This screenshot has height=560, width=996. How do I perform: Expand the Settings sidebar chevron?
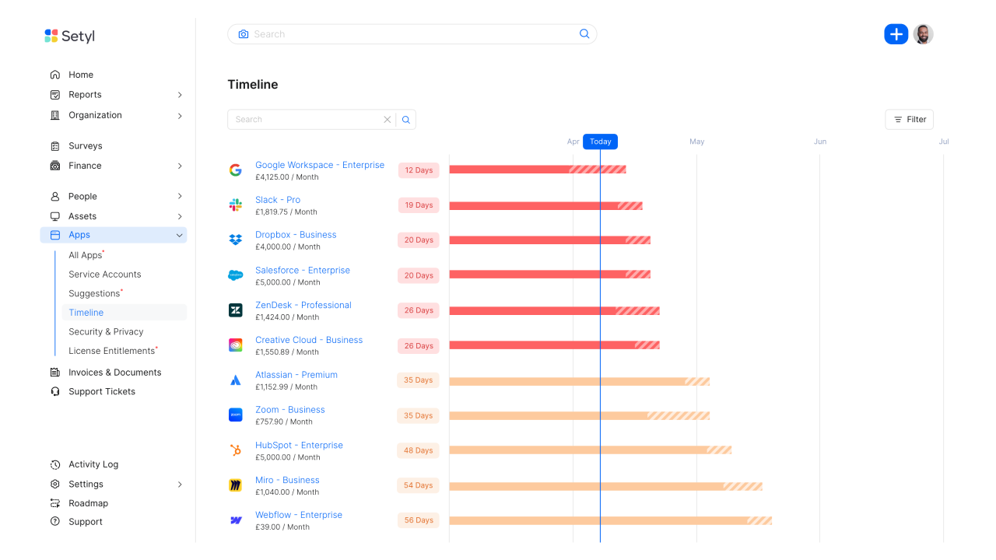pos(180,484)
